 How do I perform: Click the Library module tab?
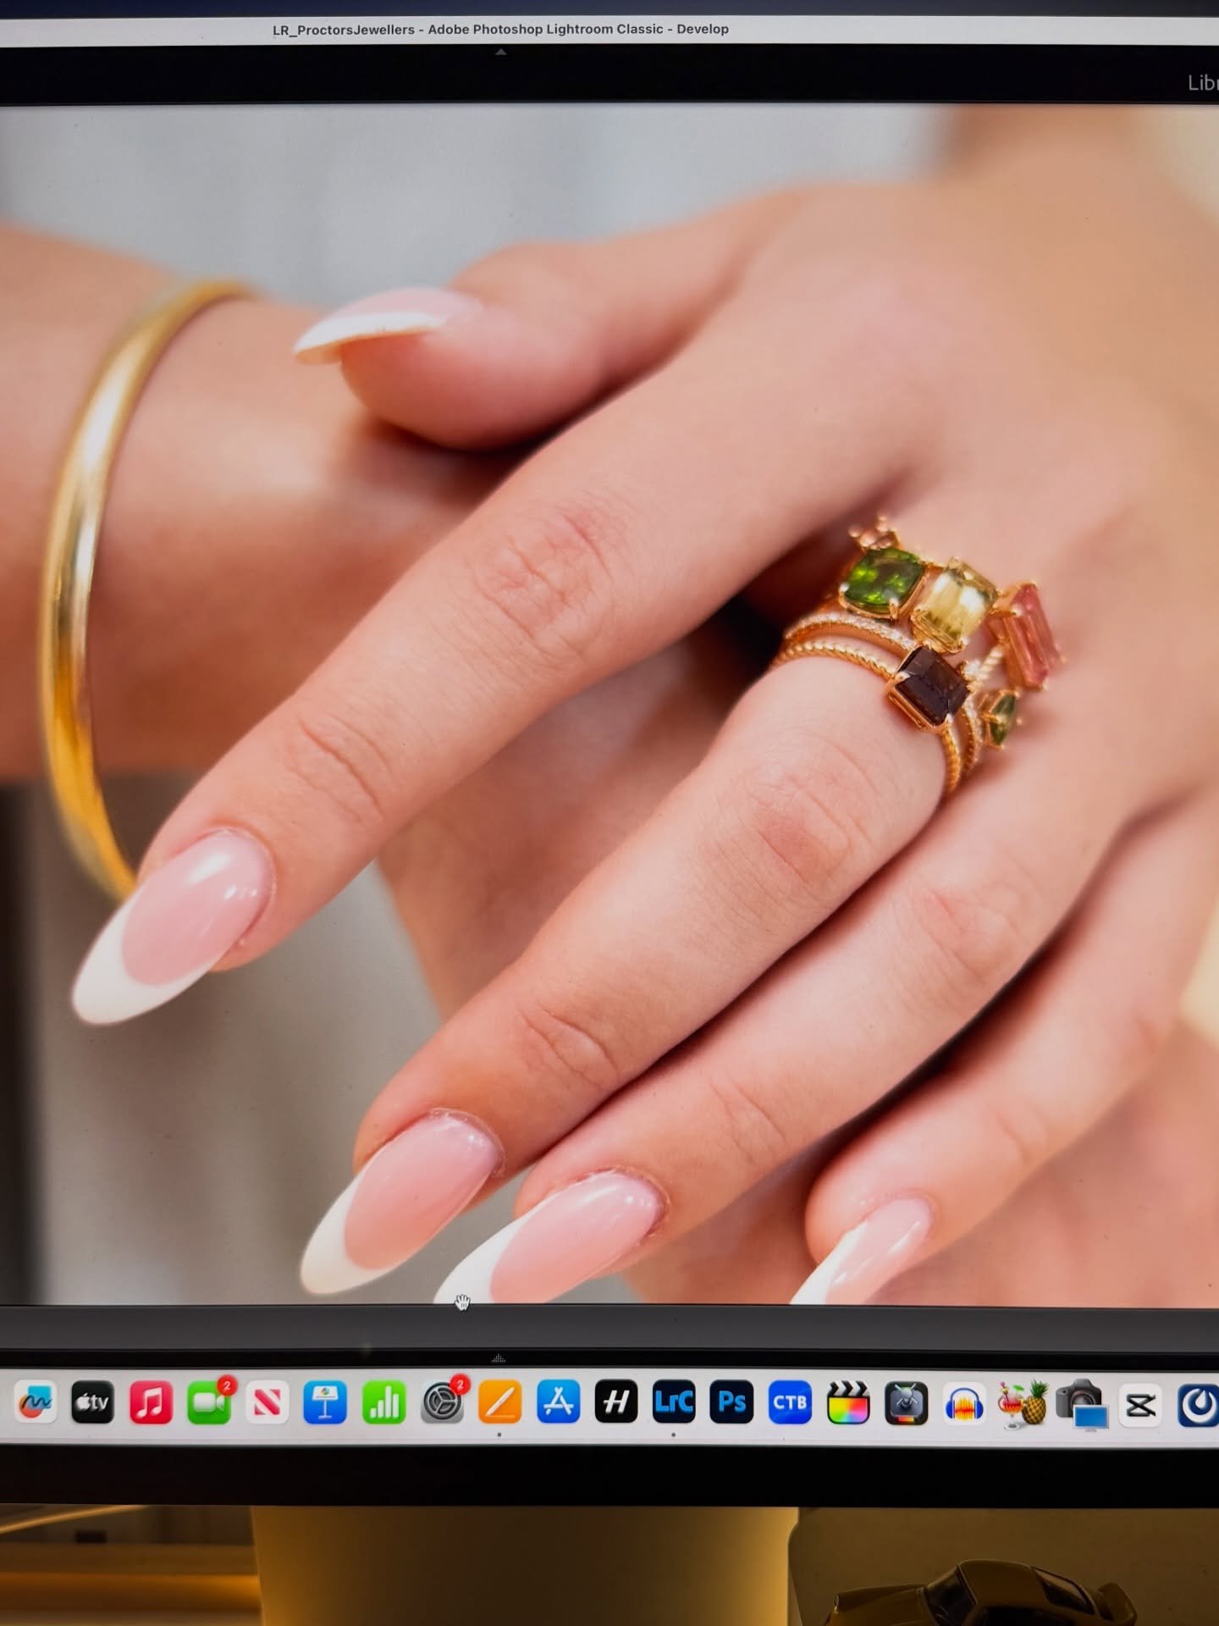(1202, 83)
